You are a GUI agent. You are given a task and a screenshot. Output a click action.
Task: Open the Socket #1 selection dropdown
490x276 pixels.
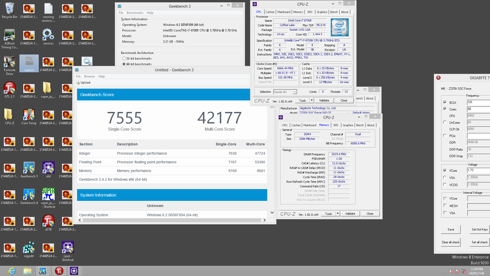[285, 92]
